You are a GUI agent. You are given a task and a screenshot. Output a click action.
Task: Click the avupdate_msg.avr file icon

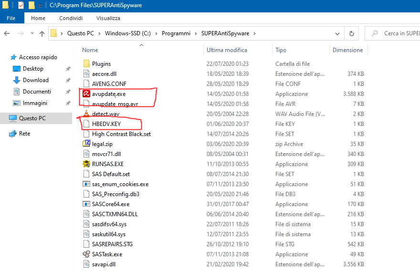tap(86, 104)
